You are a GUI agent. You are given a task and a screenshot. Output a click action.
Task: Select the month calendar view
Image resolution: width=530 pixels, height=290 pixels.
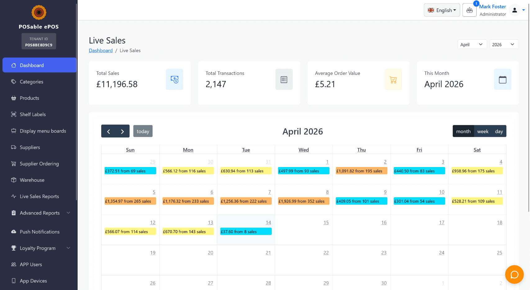pos(463,131)
